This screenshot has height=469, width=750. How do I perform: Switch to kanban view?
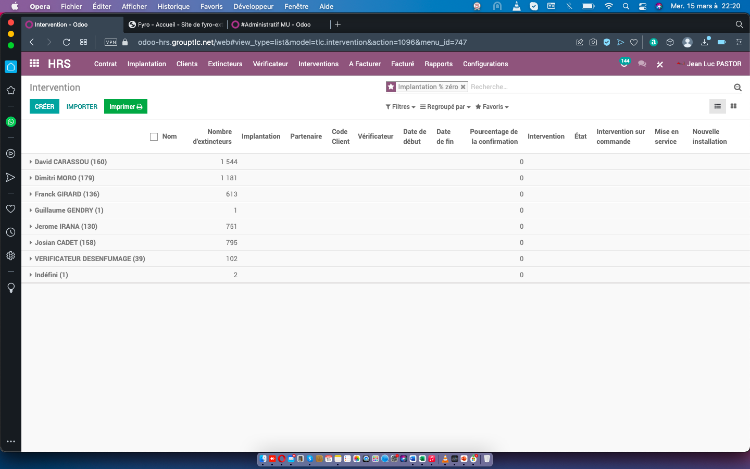[733, 106]
